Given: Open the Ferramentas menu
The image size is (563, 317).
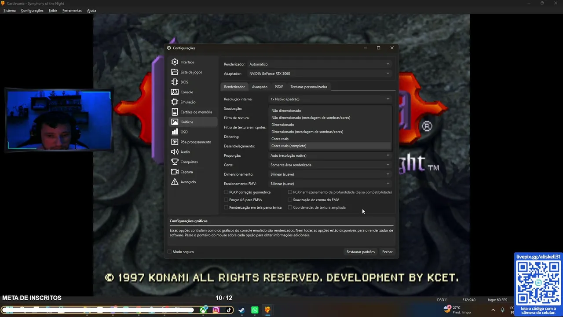Looking at the screenshot, I should [x=72, y=11].
